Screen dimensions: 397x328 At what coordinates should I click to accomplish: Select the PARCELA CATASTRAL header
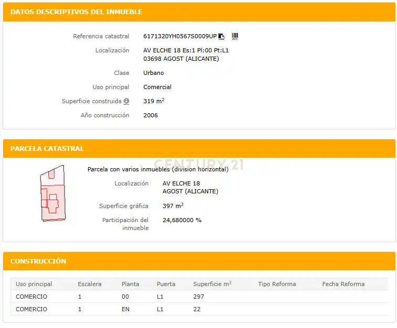(47, 148)
